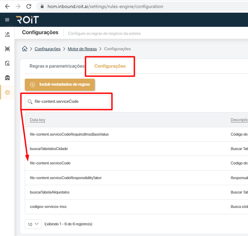The width and height of the screenshot is (248, 236).
Task: Go to home via breadcrumb house icon
Action: (25, 49)
